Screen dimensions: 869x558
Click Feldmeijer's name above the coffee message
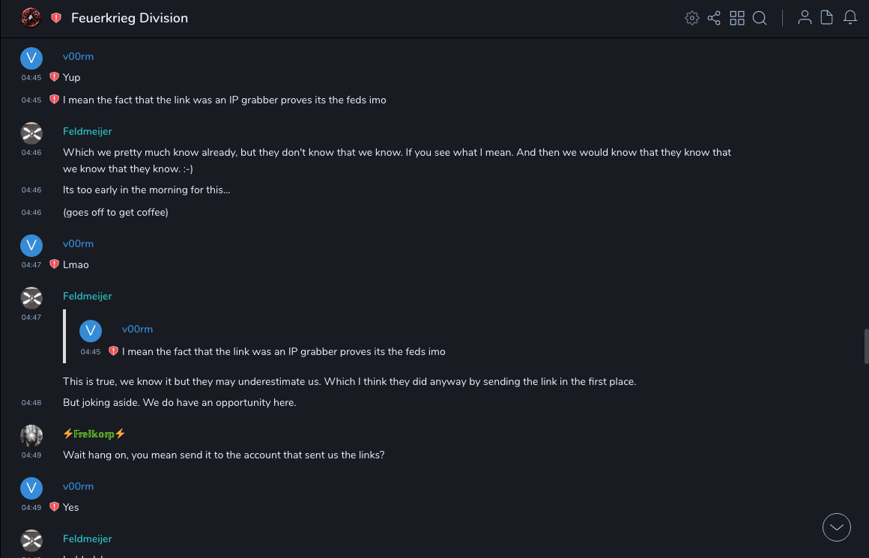click(88, 131)
